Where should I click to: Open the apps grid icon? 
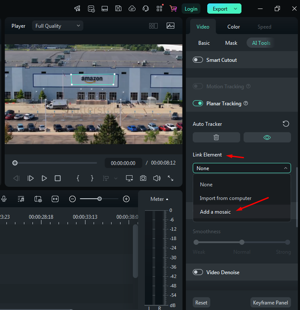click(159, 9)
